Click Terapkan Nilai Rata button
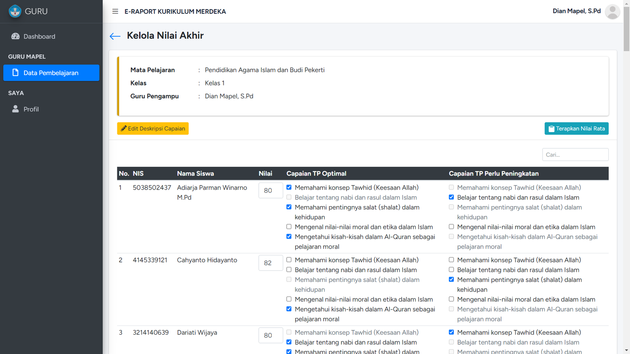The height and width of the screenshot is (354, 630). tap(576, 129)
